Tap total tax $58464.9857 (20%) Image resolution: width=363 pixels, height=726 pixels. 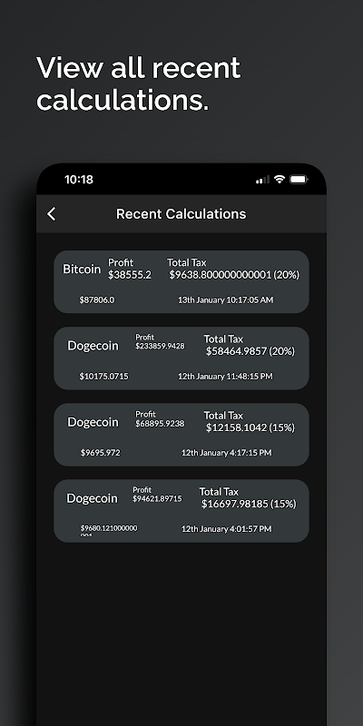point(250,351)
